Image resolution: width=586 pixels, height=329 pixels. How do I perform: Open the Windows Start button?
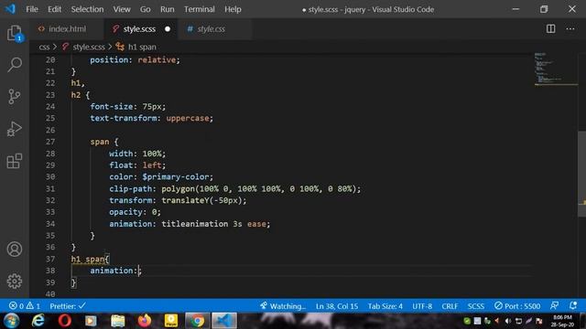click(11, 321)
